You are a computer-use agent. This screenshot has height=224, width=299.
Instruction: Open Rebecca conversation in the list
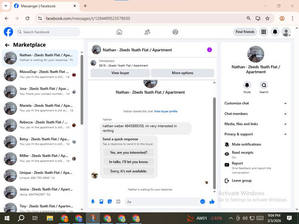click(x=39, y=125)
